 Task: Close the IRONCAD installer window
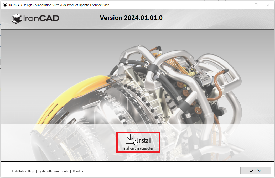pyautogui.click(x=268, y=5)
